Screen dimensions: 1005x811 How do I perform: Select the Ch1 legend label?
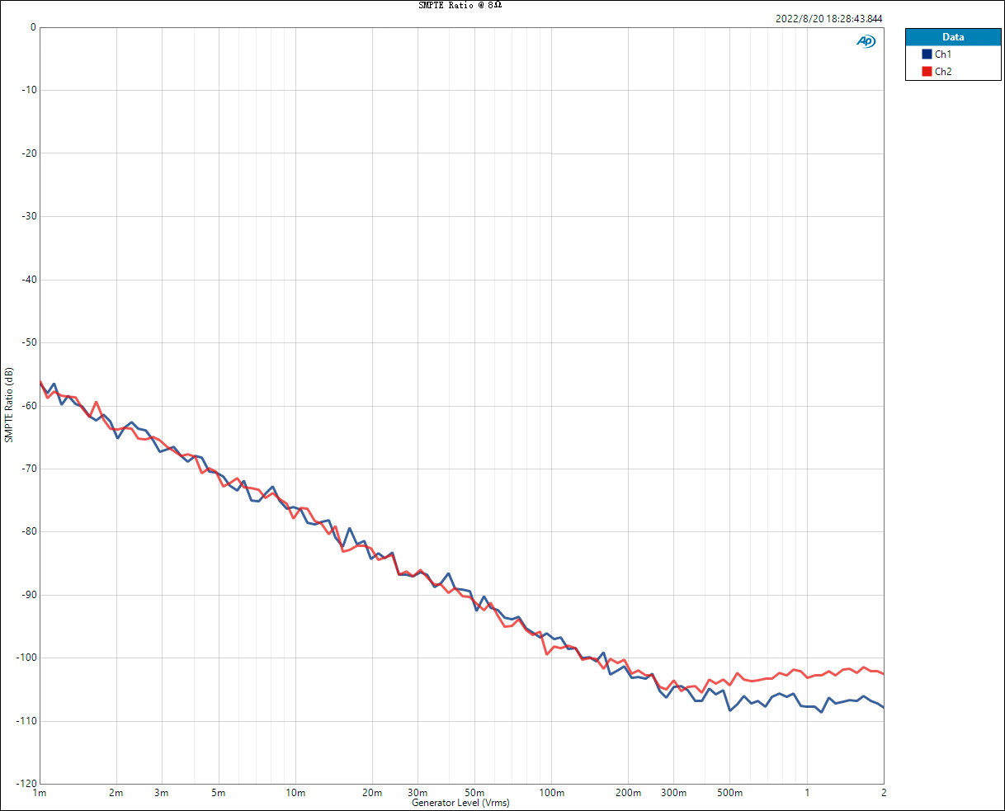coord(943,54)
